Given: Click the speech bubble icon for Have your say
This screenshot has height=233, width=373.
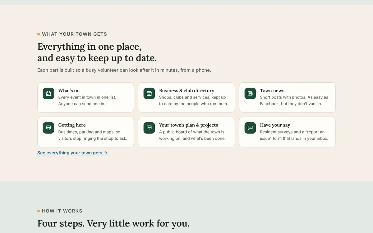Looking at the screenshot, I should pos(250,128).
